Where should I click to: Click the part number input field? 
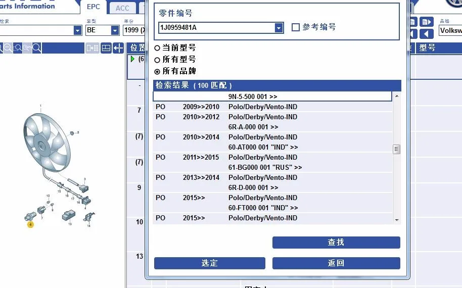pyautogui.click(x=217, y=28)
